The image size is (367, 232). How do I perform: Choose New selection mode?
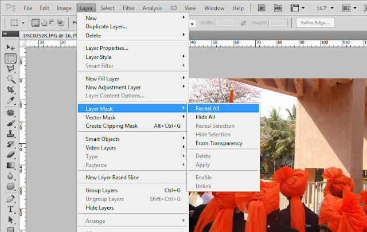pyautogui.click(x=36, y=23)
